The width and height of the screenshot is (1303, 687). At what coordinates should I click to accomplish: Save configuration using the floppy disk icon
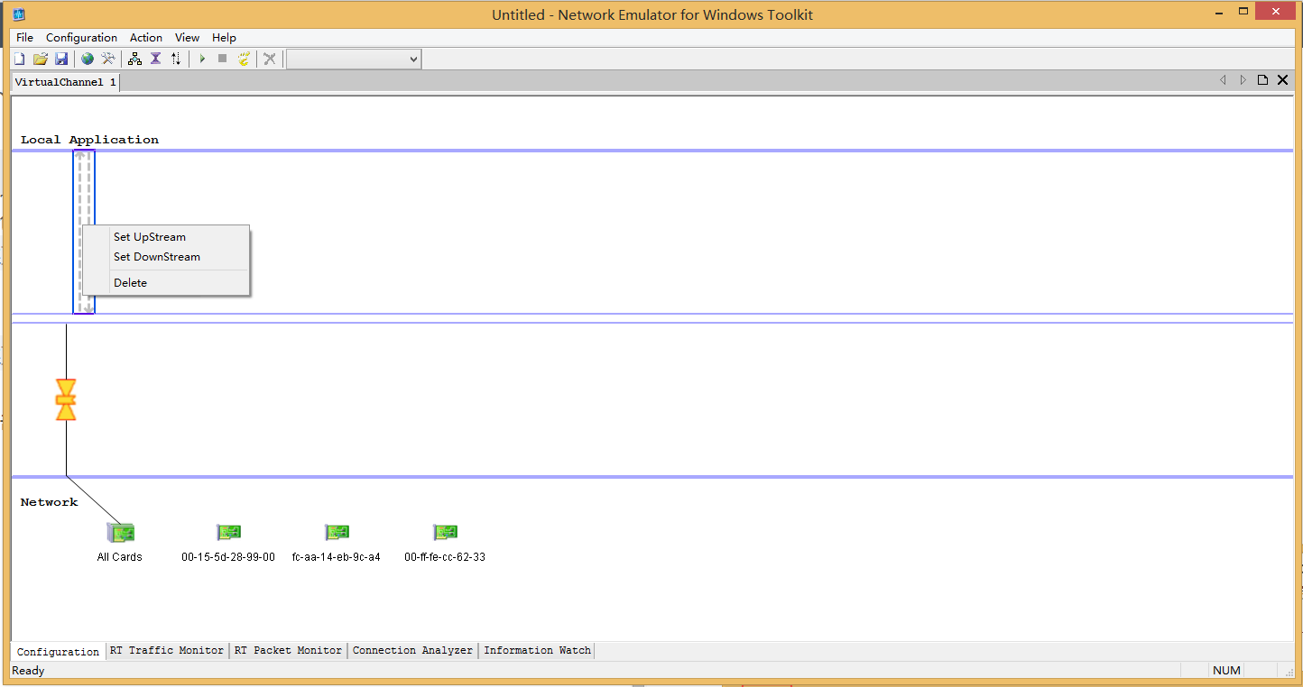point(61,59)
